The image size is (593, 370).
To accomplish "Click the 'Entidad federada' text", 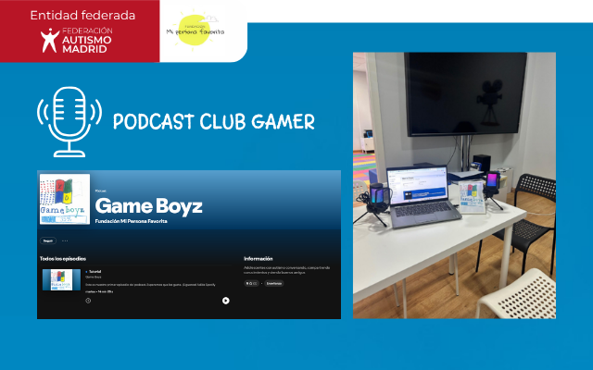I will 82,15.
